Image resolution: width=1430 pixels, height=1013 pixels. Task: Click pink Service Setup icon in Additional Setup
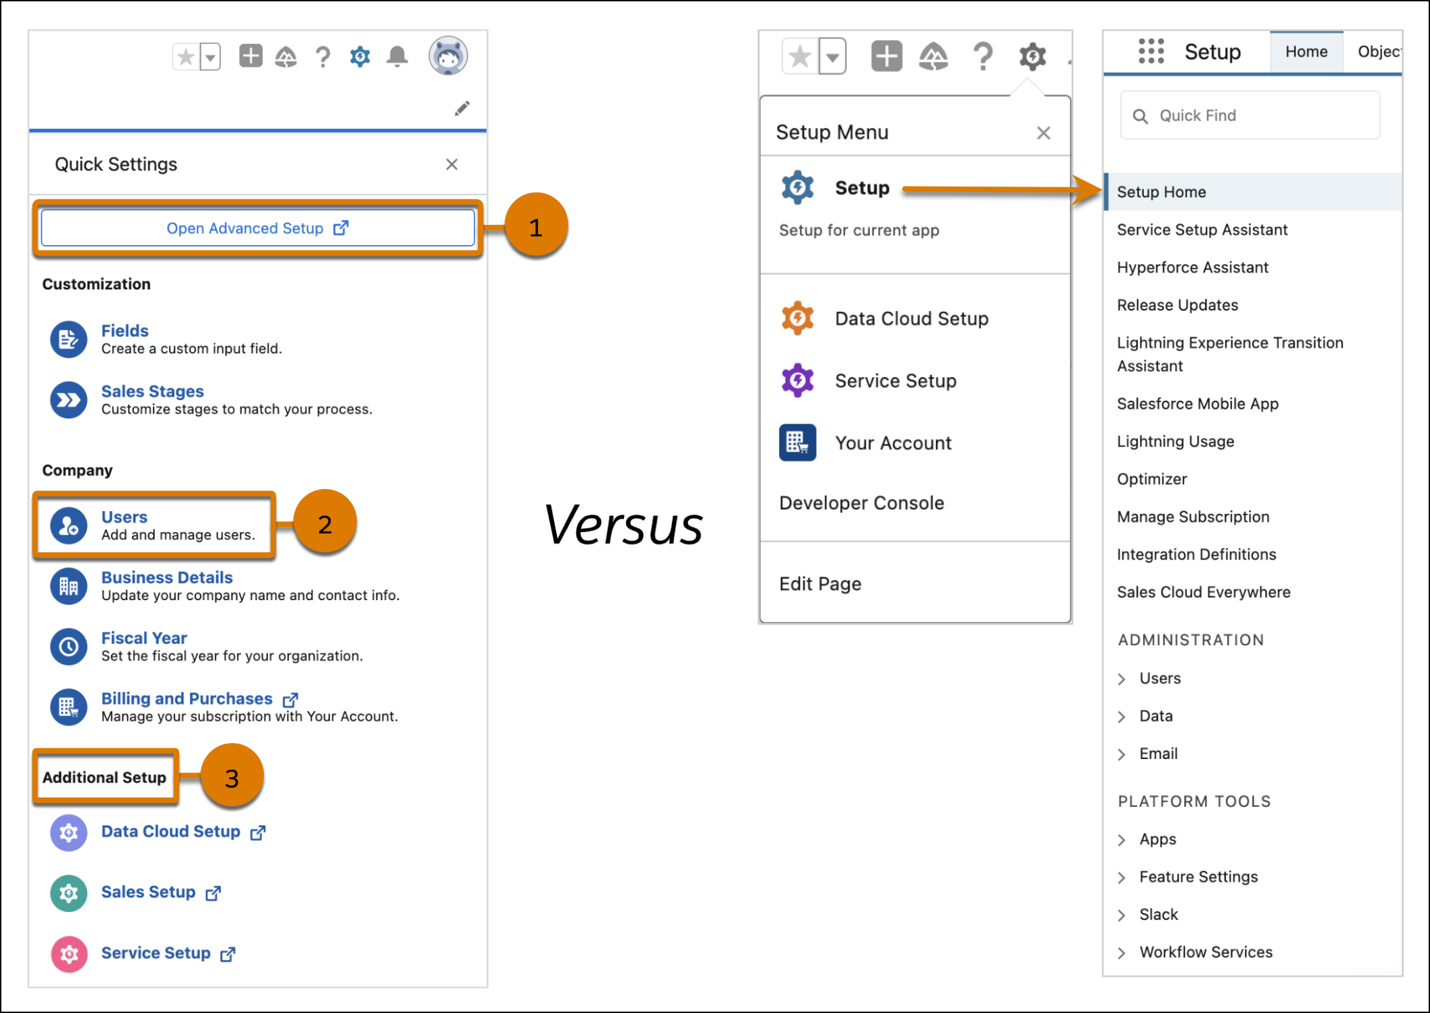[x=69, y=954]
